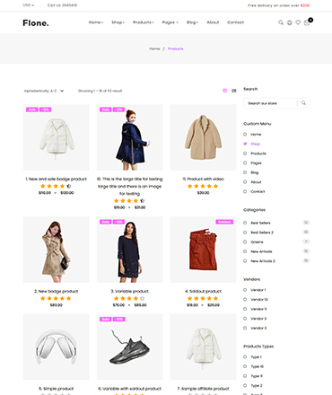Image resolution: width=332 pixels, height=395 pixels.
Task: Open '1. New and sale badge product' title
Action: 56,179
